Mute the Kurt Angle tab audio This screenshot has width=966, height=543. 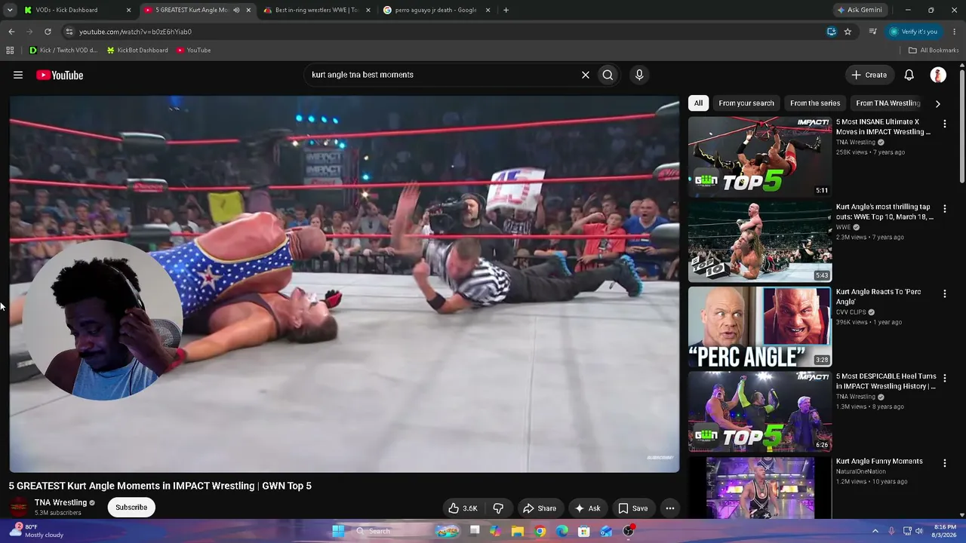tap(236, 11)
